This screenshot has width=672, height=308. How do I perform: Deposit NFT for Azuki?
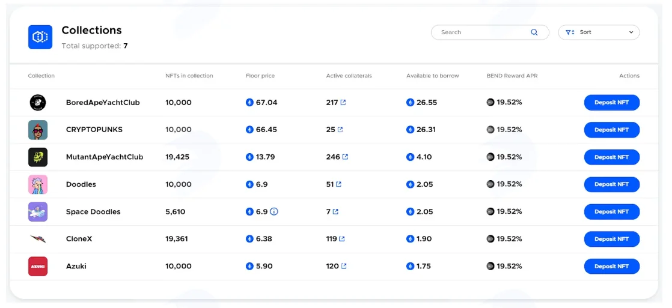(x=611, y=266)
